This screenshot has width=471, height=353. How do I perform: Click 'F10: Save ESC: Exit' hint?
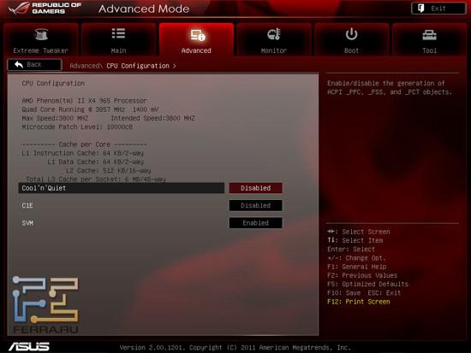click(364, 292)
